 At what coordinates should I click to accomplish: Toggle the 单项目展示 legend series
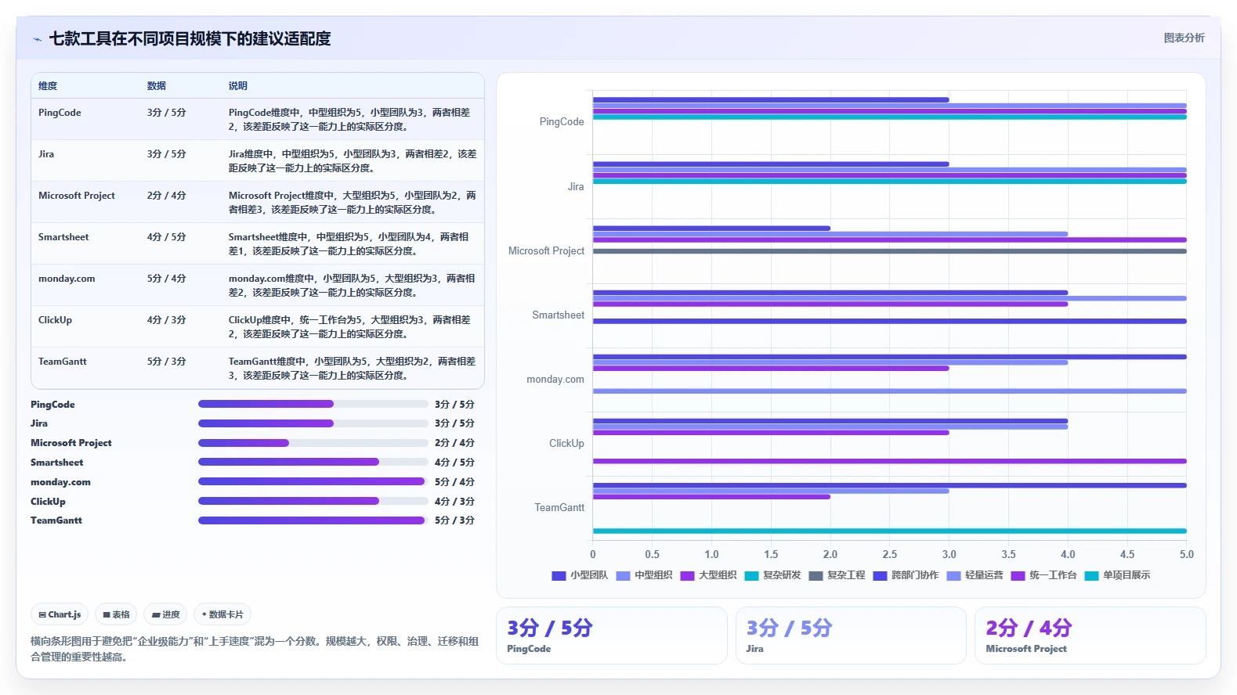coord(1117,575)
